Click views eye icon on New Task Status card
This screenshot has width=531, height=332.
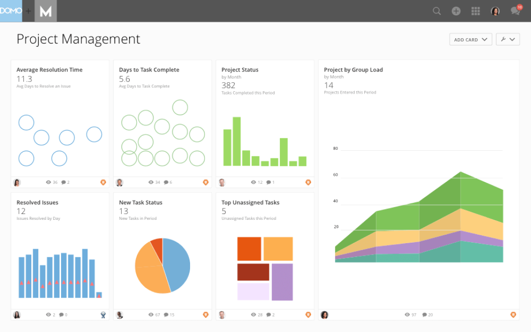pyautogui.click(x=151, y=315)
